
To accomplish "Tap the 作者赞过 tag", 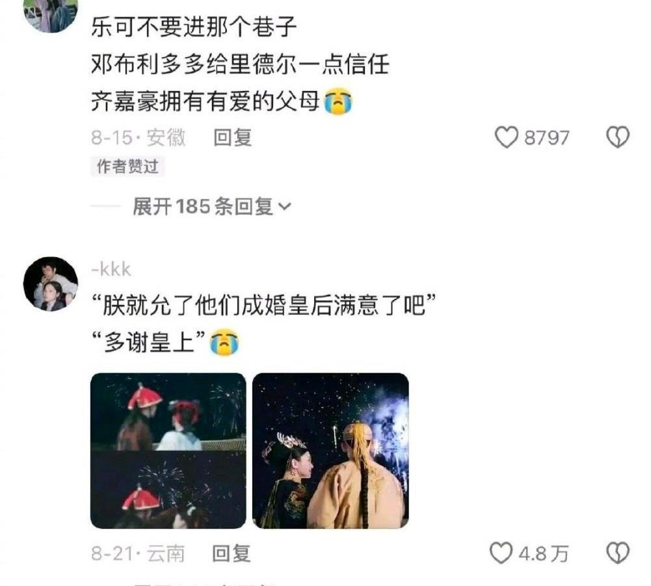I will click(x=127, y=166).
